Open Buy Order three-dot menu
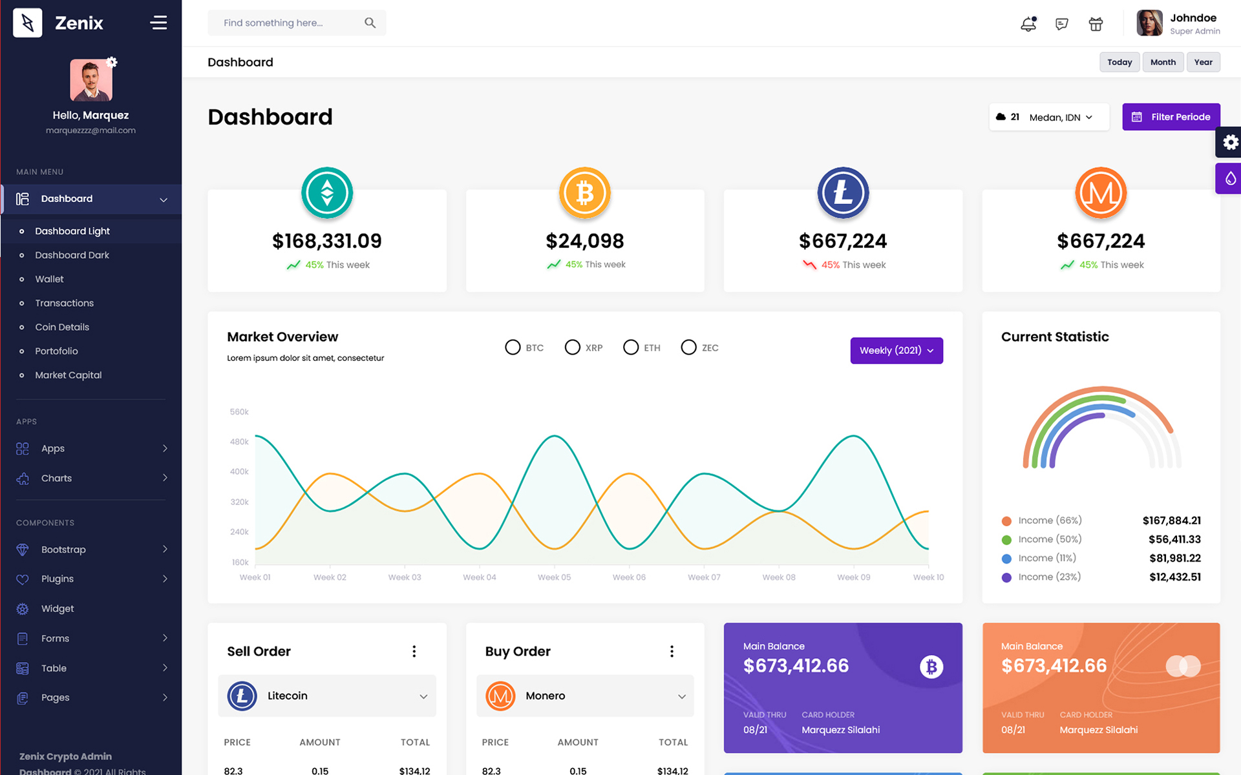Viewport: 1241px width, 775px height. click(x=672, y=651)
